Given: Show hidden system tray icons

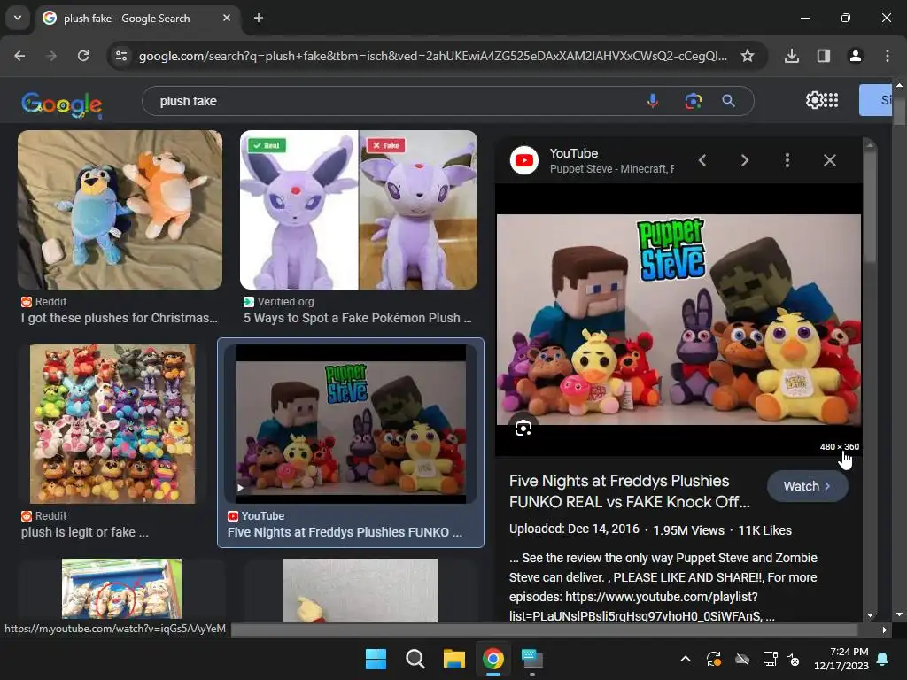Looking at the screenshot, I should pos(686,659).
